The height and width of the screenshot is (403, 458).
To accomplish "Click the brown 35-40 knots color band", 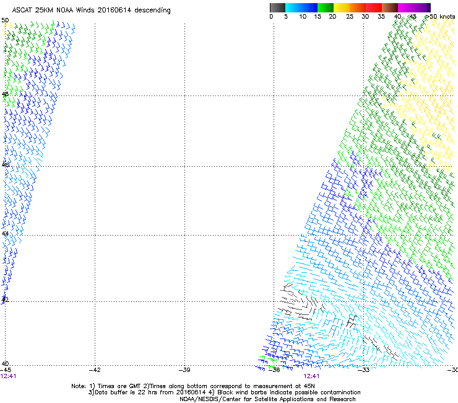I will click(390, 7).
